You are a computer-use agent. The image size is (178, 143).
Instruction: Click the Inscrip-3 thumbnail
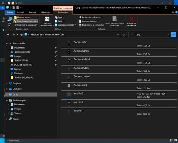point(69,94)
